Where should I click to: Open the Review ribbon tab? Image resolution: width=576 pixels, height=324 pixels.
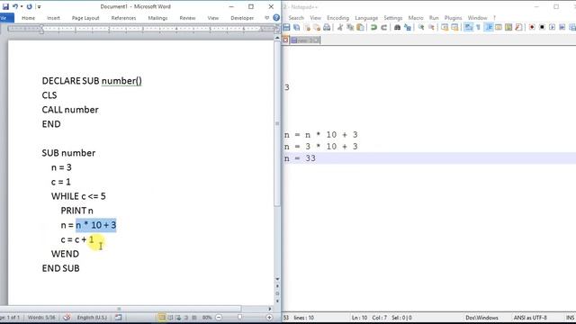(x=187, y=18)
